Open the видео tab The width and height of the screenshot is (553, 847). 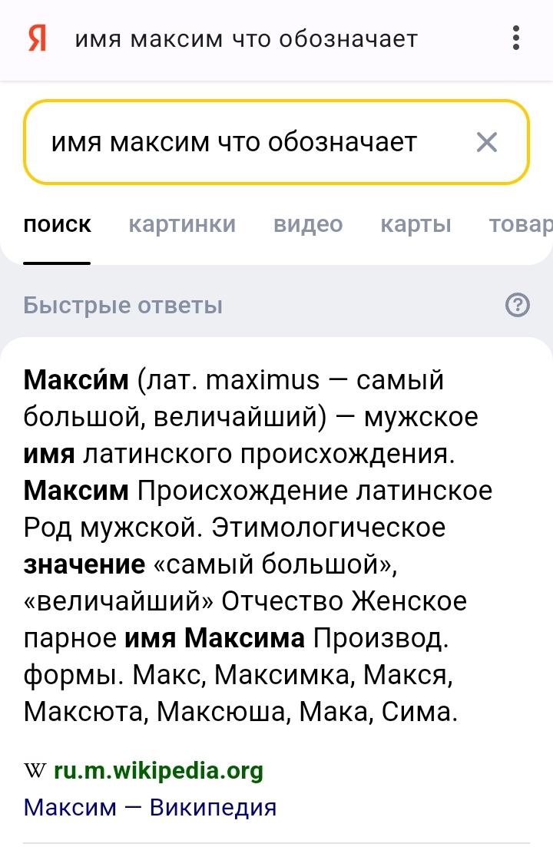click(x=307, y=224)
